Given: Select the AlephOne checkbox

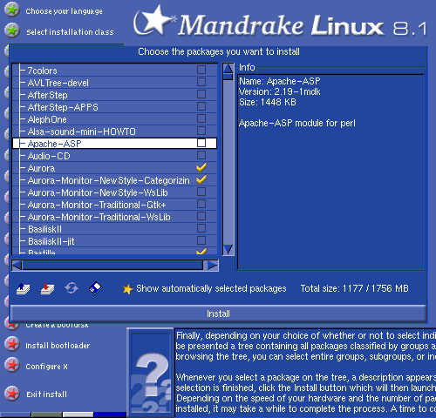Looking at the screenshot, I should 201,118.
